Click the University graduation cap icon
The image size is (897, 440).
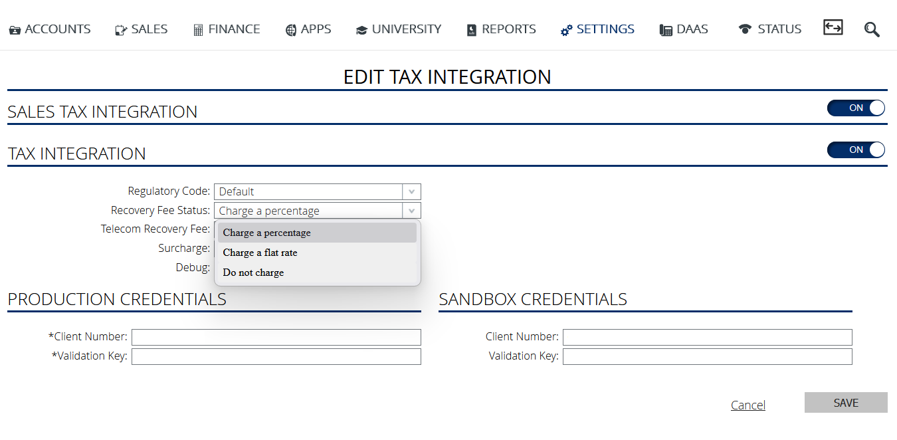(361, 30)
